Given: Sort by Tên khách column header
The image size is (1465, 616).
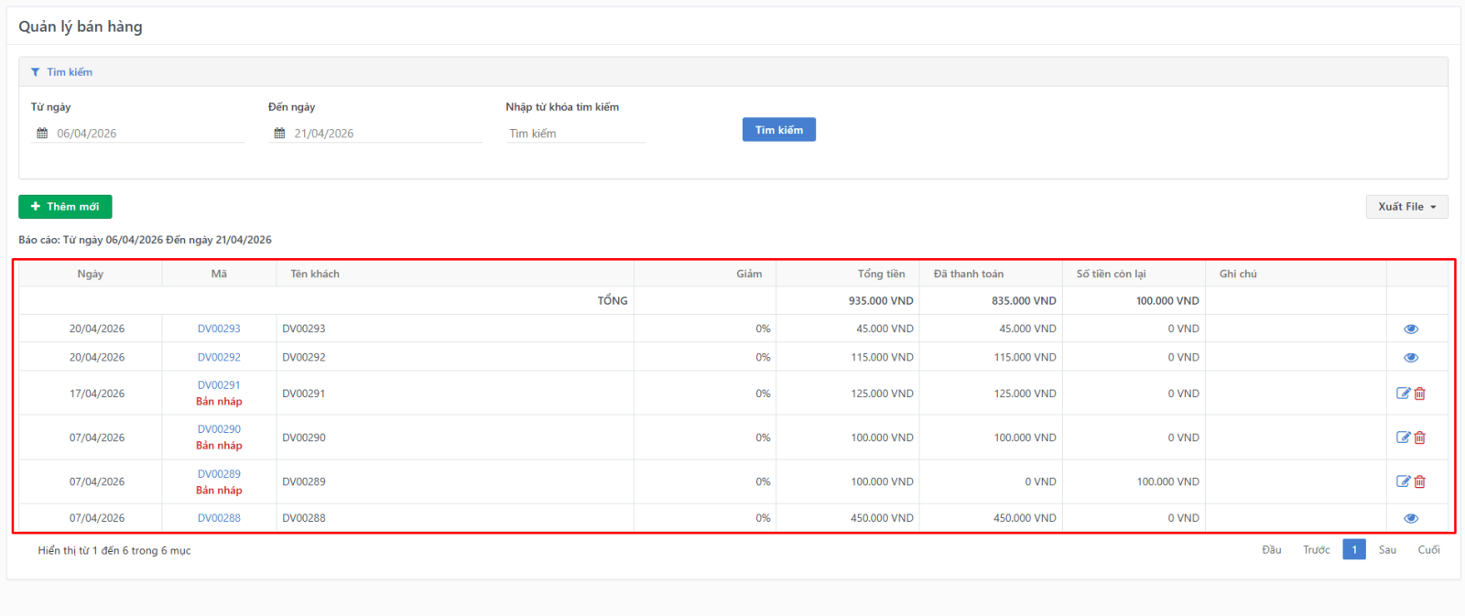Looking at the screenshot, I should 455,274.
